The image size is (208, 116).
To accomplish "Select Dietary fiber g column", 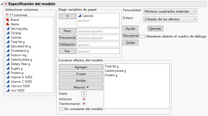I will pos(20,64).
